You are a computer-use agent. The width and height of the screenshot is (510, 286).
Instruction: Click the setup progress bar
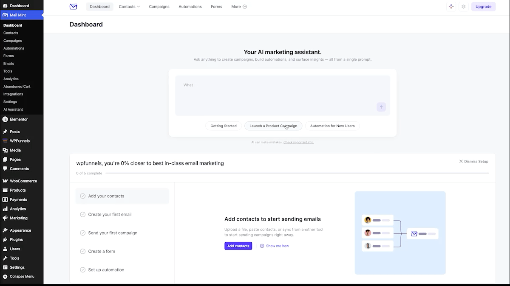click(x=297, y=173)
